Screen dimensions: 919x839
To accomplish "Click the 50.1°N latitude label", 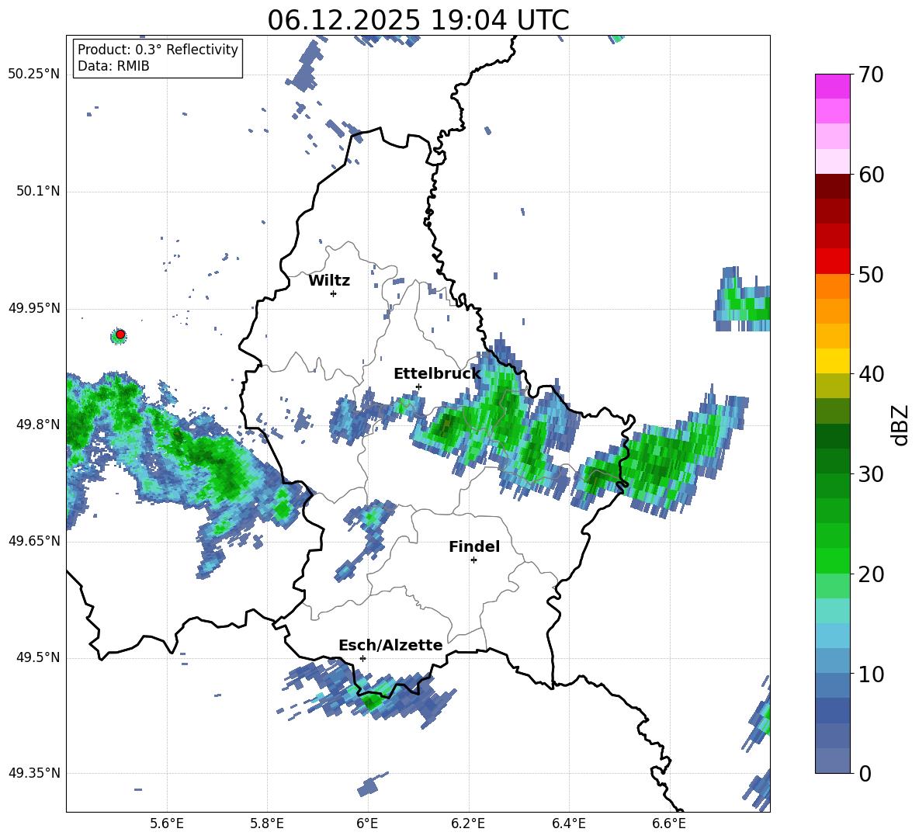I will pyautogui.click(x=38, y=192).
